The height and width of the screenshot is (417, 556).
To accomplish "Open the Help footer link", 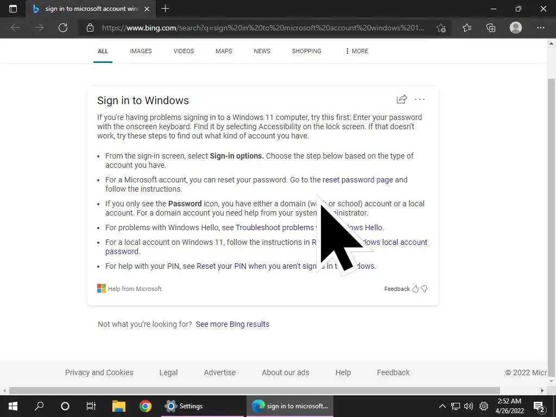I will click(343, 372).
